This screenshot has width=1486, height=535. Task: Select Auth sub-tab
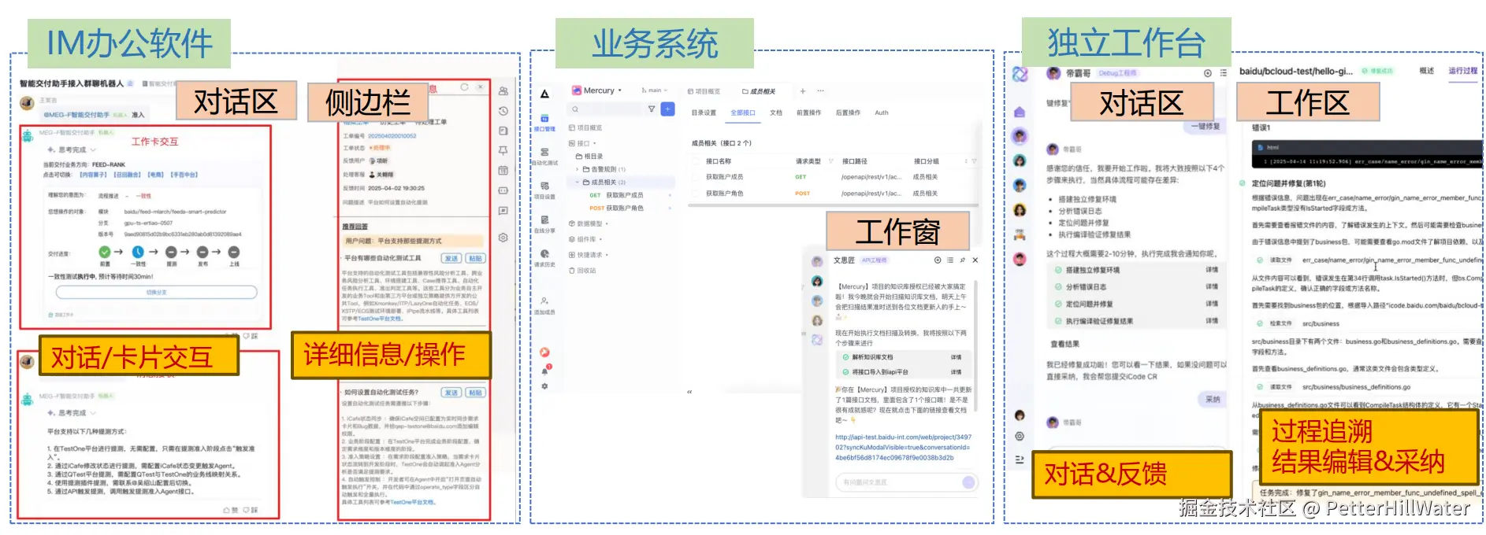click(881, 113)
